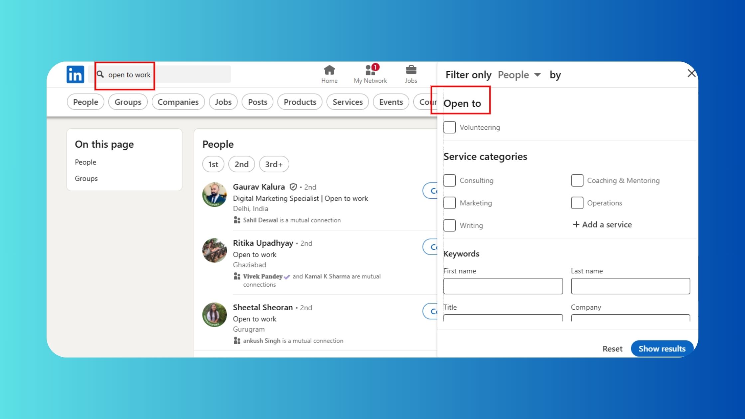The height and width of the screenshot is (419, 745).
Task: Select the Jobs filter pill
Action: pyautogui.click(x=223, y=102)
